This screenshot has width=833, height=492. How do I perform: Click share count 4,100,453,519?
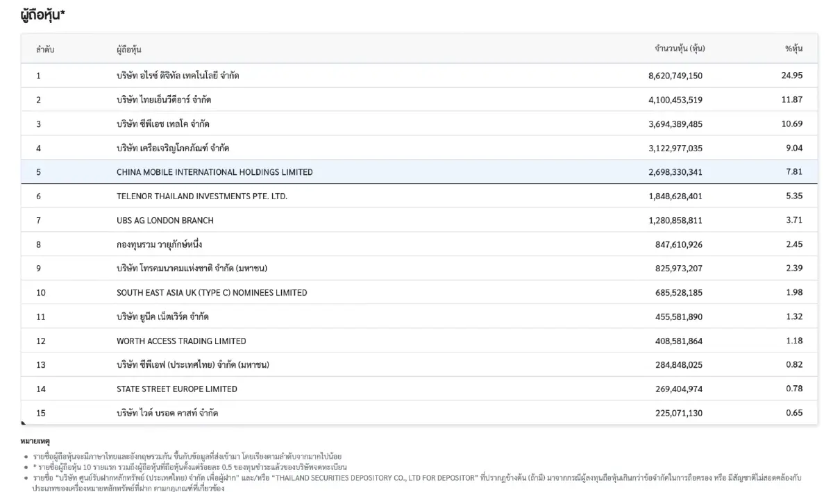tap(675, 100)
